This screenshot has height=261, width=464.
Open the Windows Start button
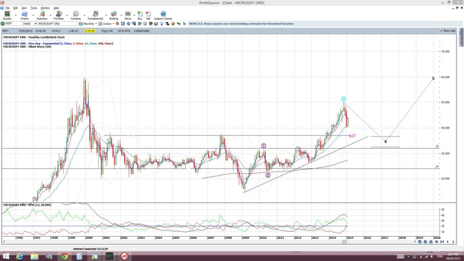tap(5, 256)
